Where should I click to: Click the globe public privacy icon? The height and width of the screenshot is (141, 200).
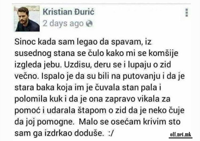point(89,23)
